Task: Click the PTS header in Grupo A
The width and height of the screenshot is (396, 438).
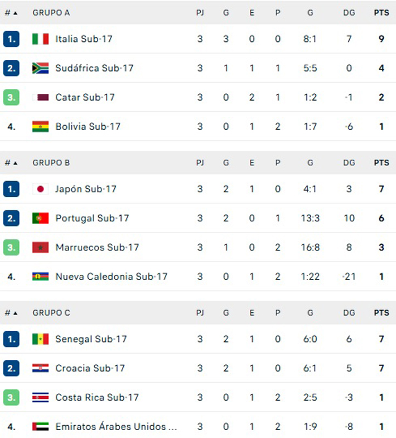Action: click(x=381, y=12)
